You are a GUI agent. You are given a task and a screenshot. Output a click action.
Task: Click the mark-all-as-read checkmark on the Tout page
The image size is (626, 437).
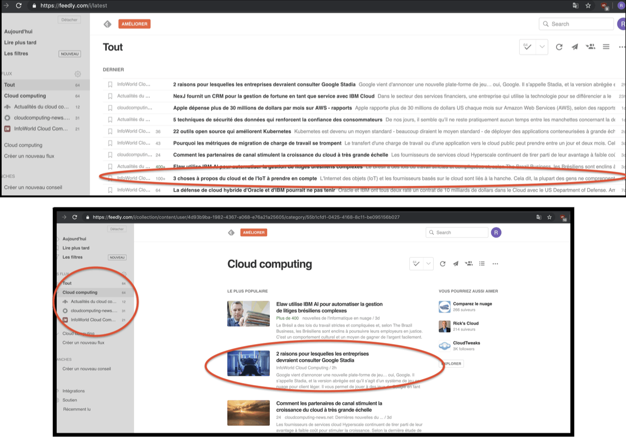[527, 47]
